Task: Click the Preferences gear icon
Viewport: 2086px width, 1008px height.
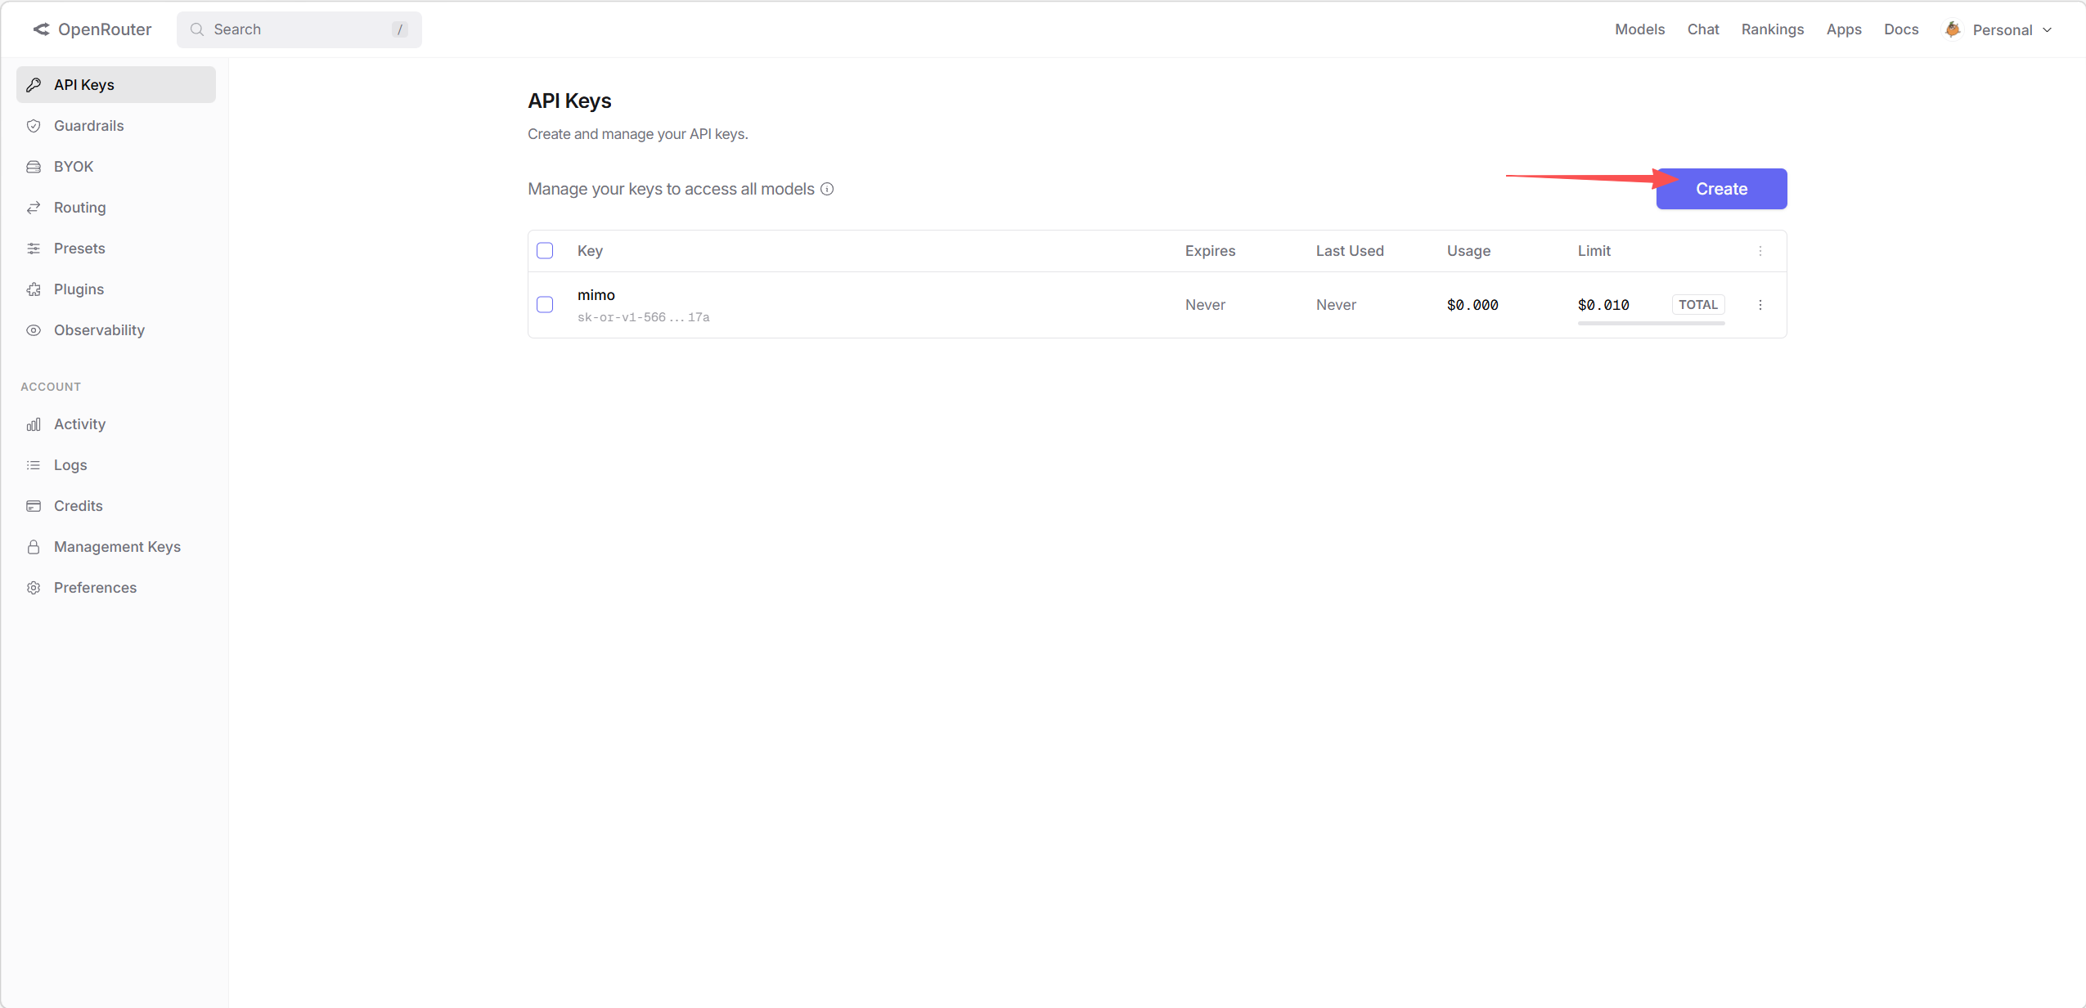Action: [34, 588]
